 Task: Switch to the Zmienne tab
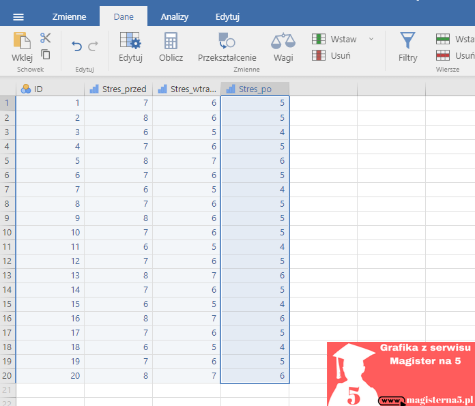69,16
